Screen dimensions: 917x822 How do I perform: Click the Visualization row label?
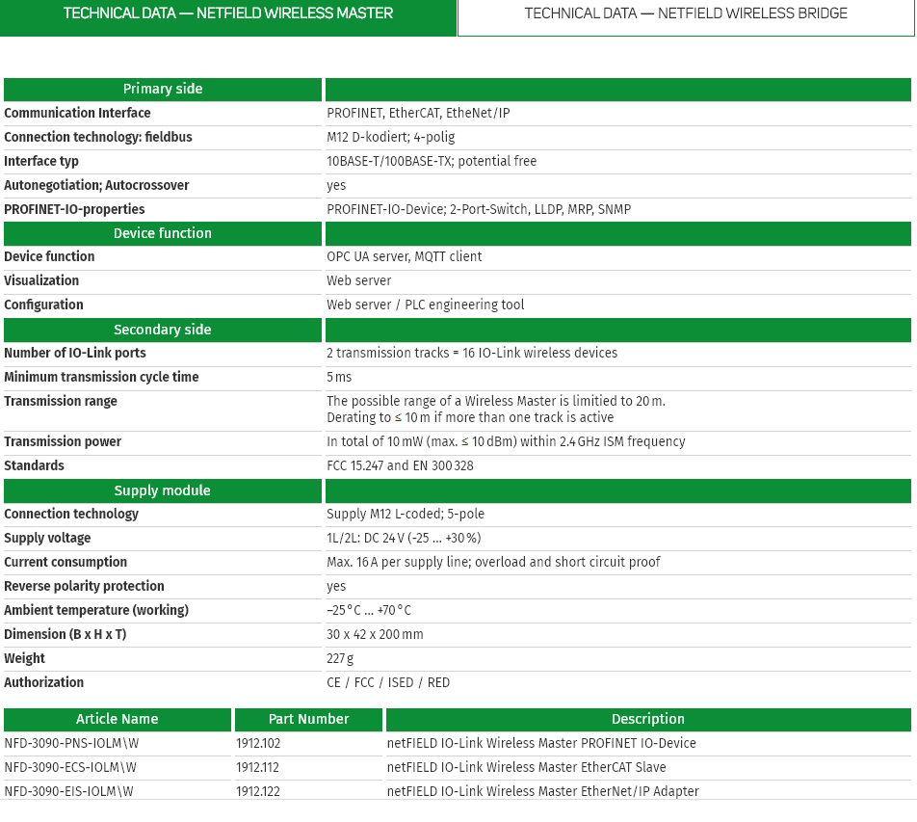pos(41,280)
